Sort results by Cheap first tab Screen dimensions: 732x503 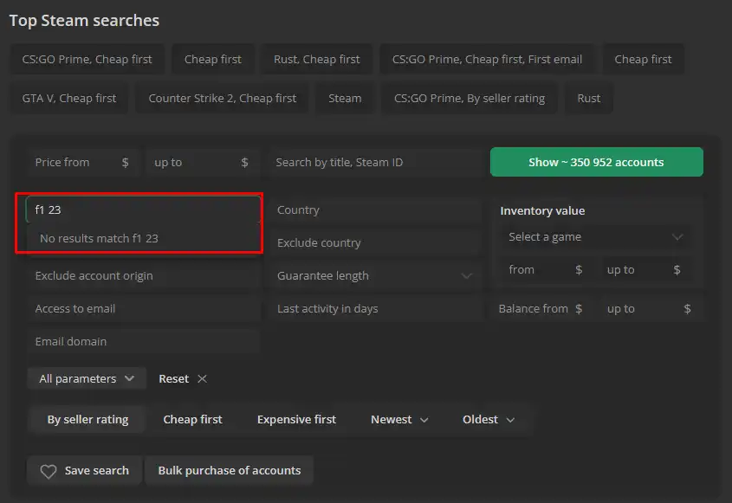pos(192,420)
